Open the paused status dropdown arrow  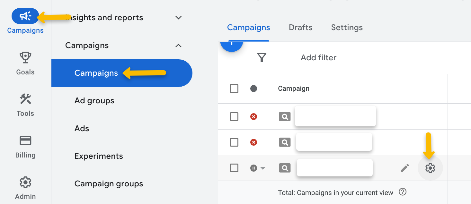point(263,168)
